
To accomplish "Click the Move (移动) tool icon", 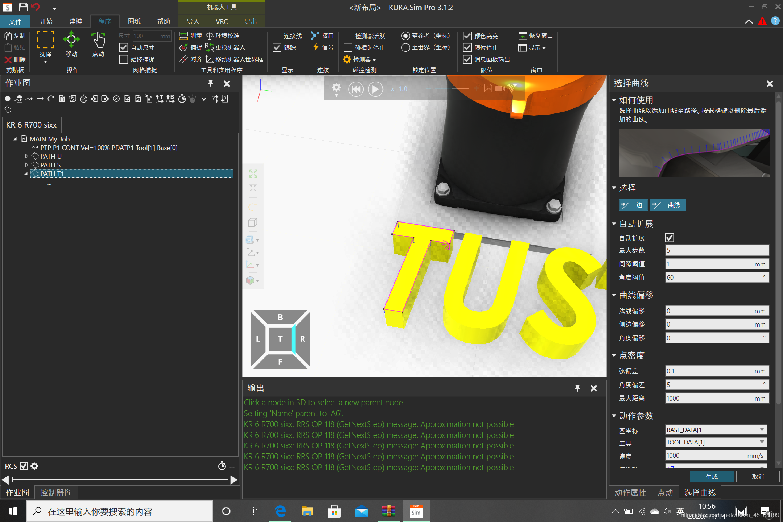I will point(71,40).
